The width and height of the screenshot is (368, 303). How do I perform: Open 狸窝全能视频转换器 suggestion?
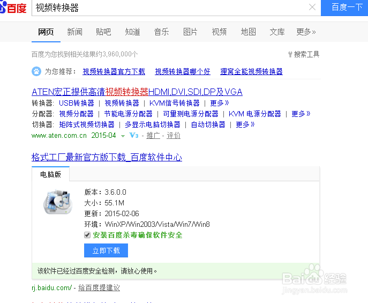pyautogui.click(x=251, y=71)
